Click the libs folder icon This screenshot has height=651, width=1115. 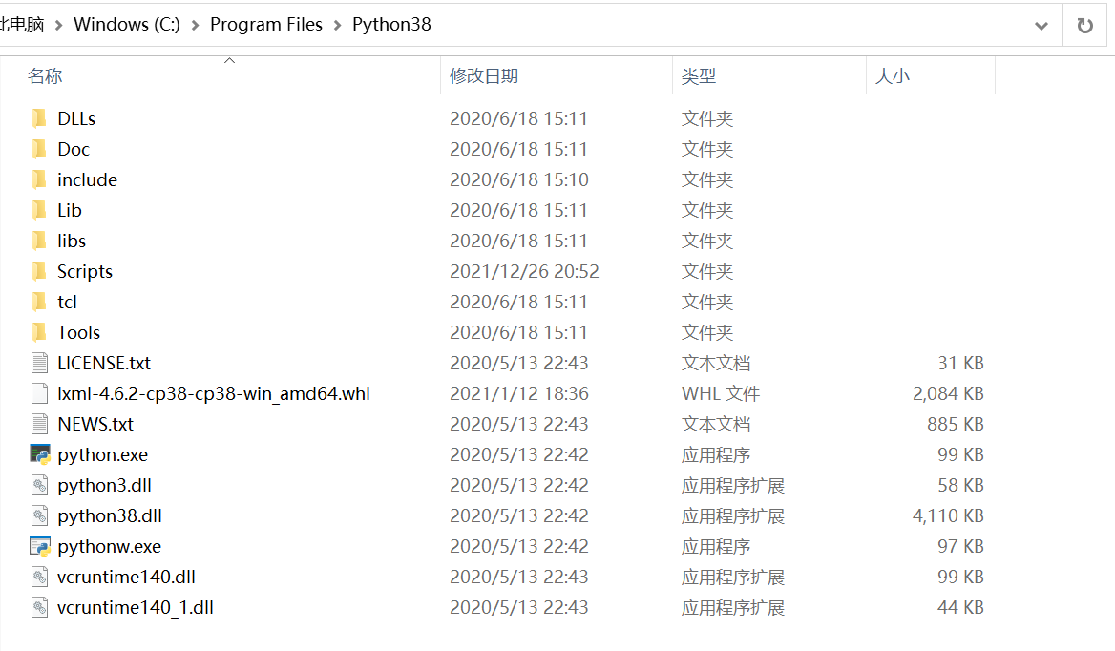pyautogui.click(x=40, y=241)
